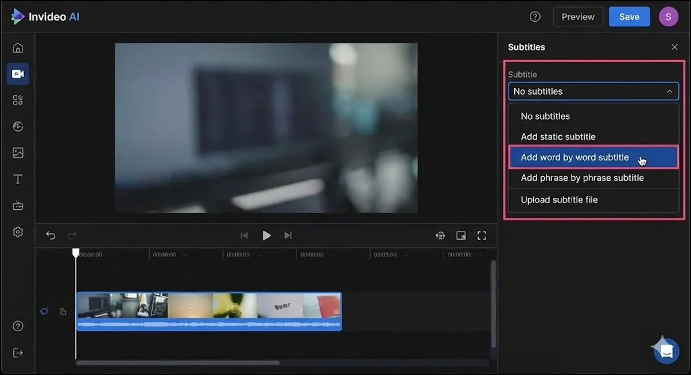Screen dimensions: 691x375
Task: Open the transitions panel icon
Action: (x=17, y=126)
